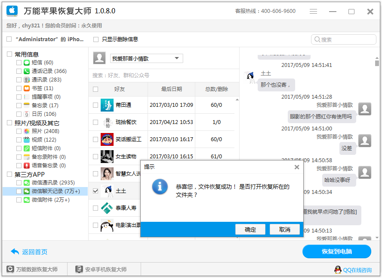Open QQ在线咨询 link
This screenshot has width=382, height=278.
pos(357,270)
